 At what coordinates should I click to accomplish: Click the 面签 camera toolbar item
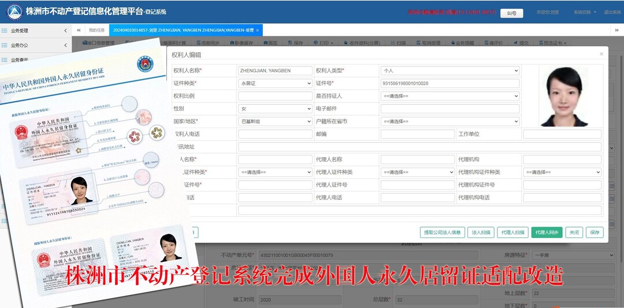[x=270, y=43]
